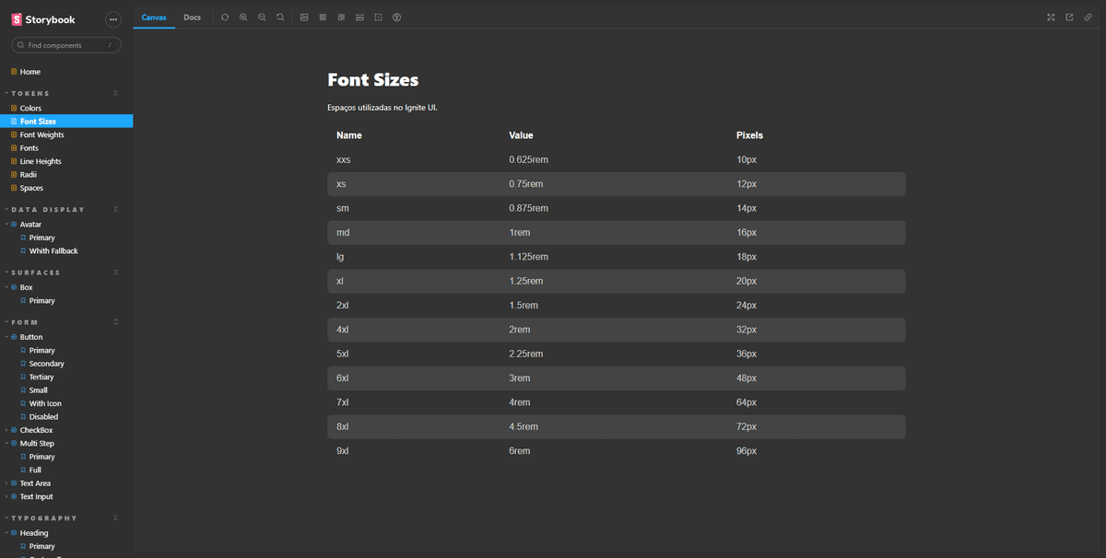Screen dimensions: 1106x558
Task: Expand all in the FORM section
Action: pyautogui.click(x=115, y=322)
